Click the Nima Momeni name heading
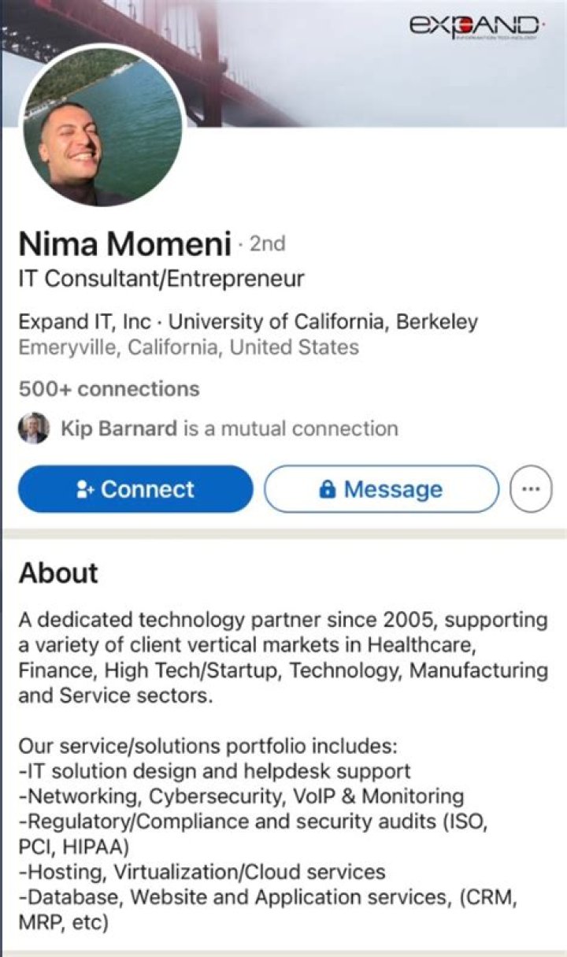Image resolution: width=567 pixels, height=957 pixels. (124, 245)
